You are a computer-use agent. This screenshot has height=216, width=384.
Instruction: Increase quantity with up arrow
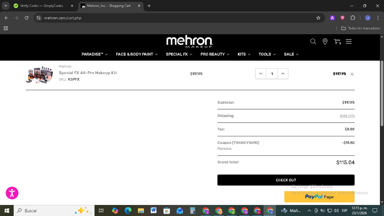coord(283,74)
